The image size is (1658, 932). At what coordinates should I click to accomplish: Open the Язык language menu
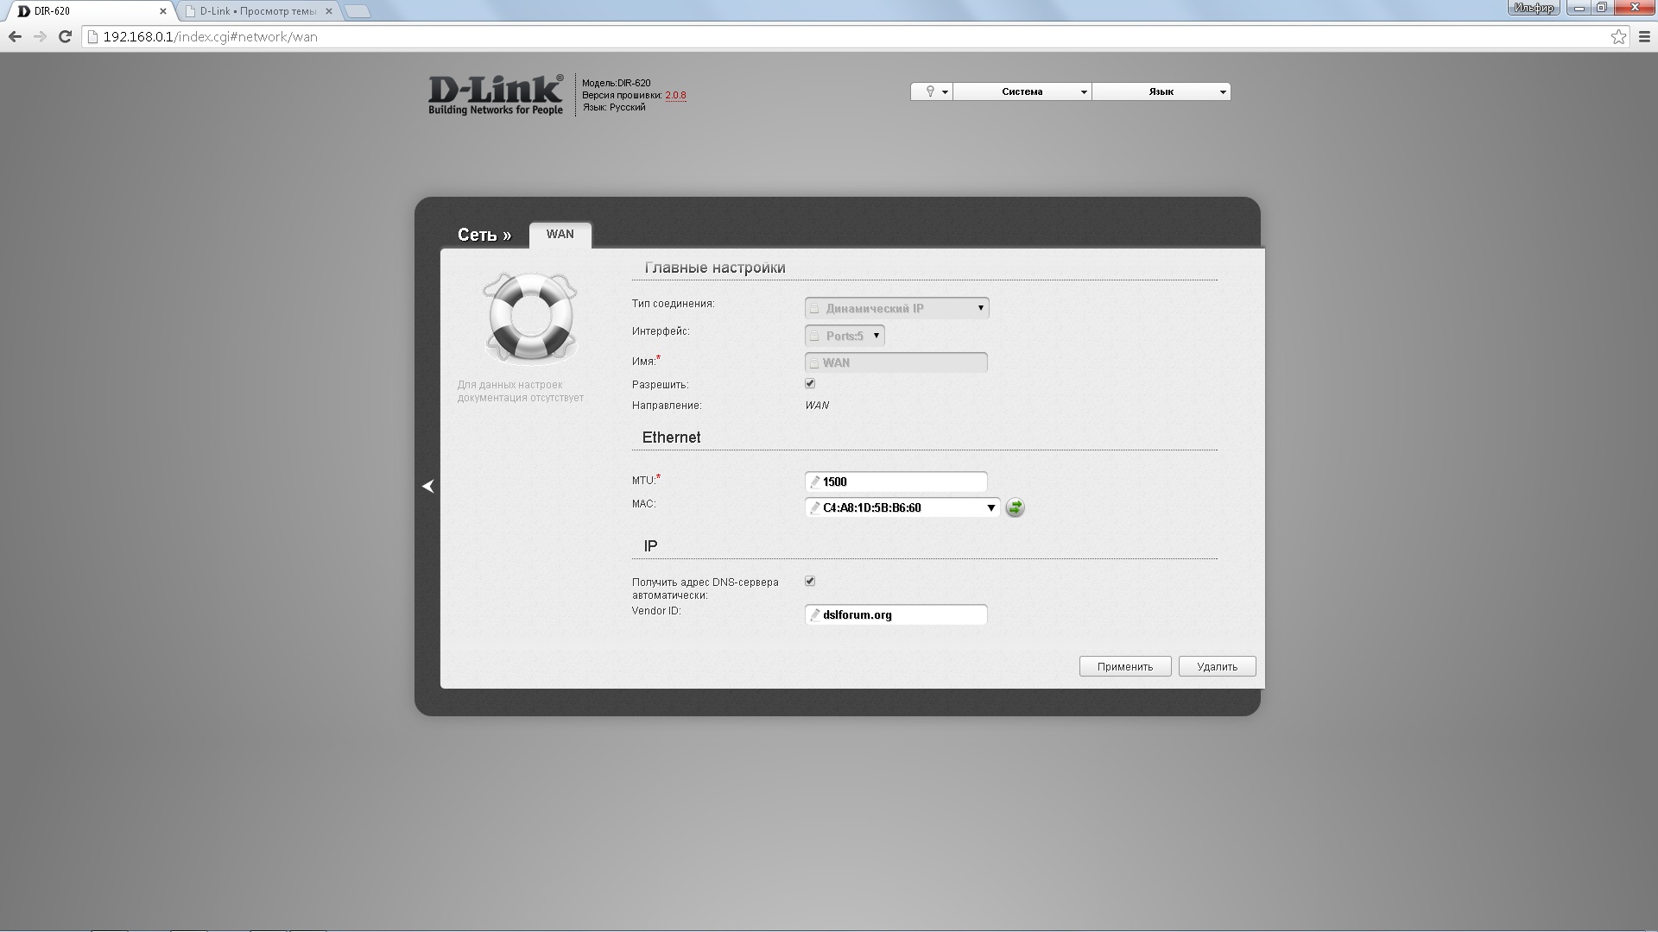(x=1161, y=91)
